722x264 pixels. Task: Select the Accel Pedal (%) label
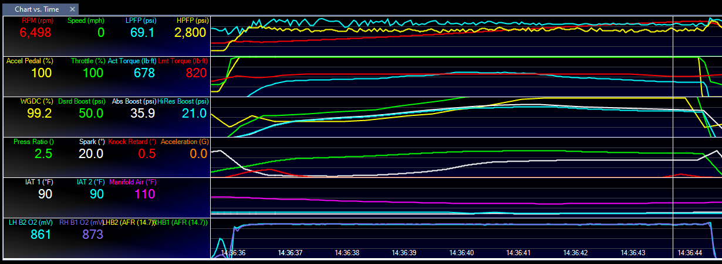tap(30, 61)
